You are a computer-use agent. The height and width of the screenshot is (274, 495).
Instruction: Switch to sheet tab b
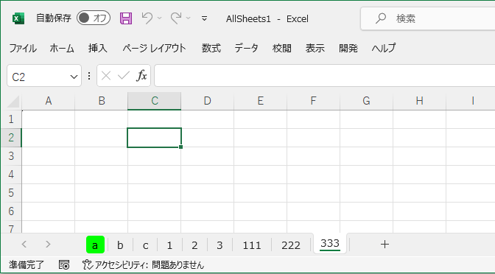click(120, 245)
